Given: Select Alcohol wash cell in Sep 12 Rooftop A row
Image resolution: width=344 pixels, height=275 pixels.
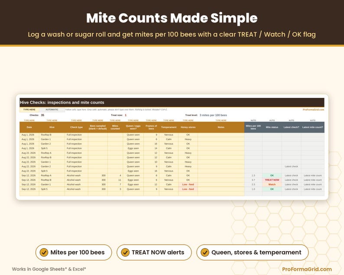Looking at the screenshot, I should (x=76, y=175).
